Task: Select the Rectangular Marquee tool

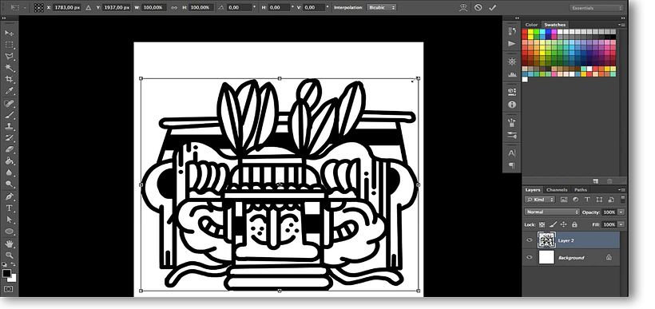Action: point(10,45)
